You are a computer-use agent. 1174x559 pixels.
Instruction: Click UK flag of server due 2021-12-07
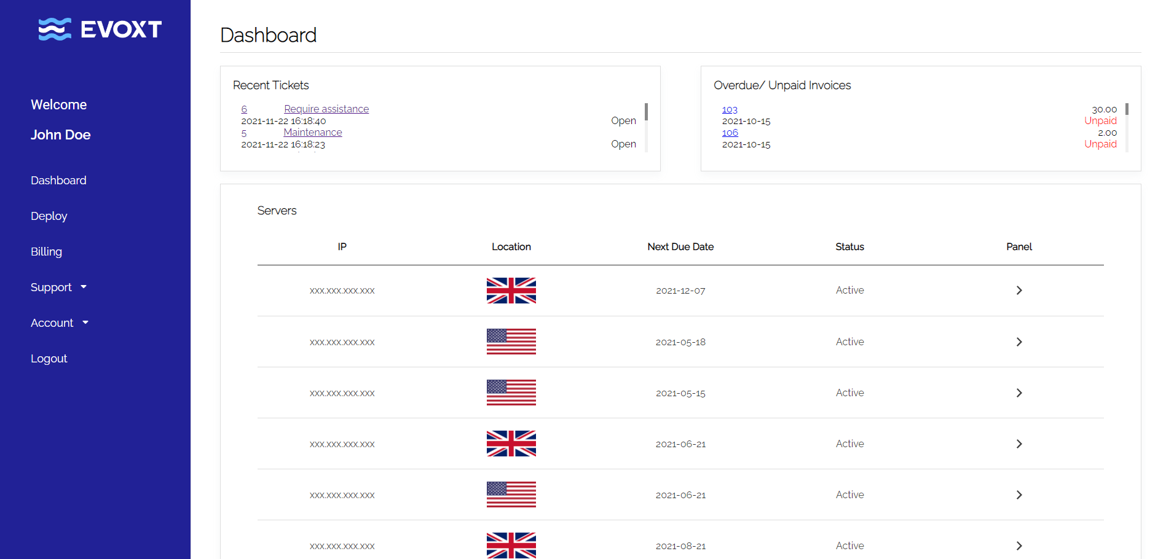coord(511,291)
